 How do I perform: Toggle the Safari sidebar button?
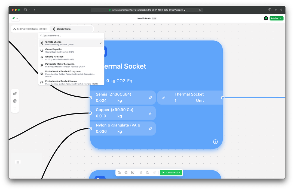coord(25,10)
